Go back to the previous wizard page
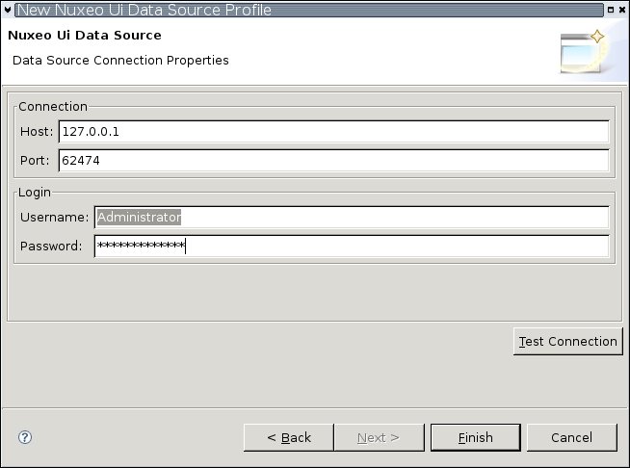This screenshot has width=630, height=468. [x=288, y=437]
